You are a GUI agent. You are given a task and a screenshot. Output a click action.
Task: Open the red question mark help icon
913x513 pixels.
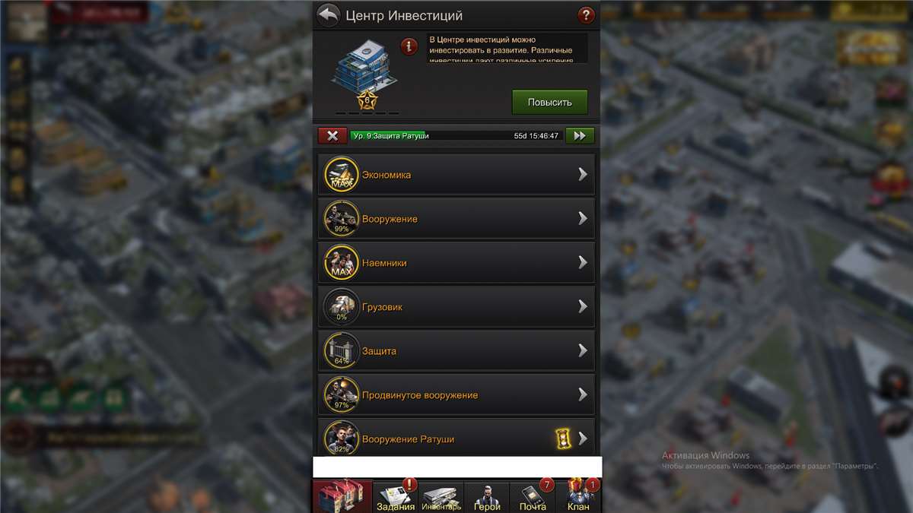click(x=585, y=15)
